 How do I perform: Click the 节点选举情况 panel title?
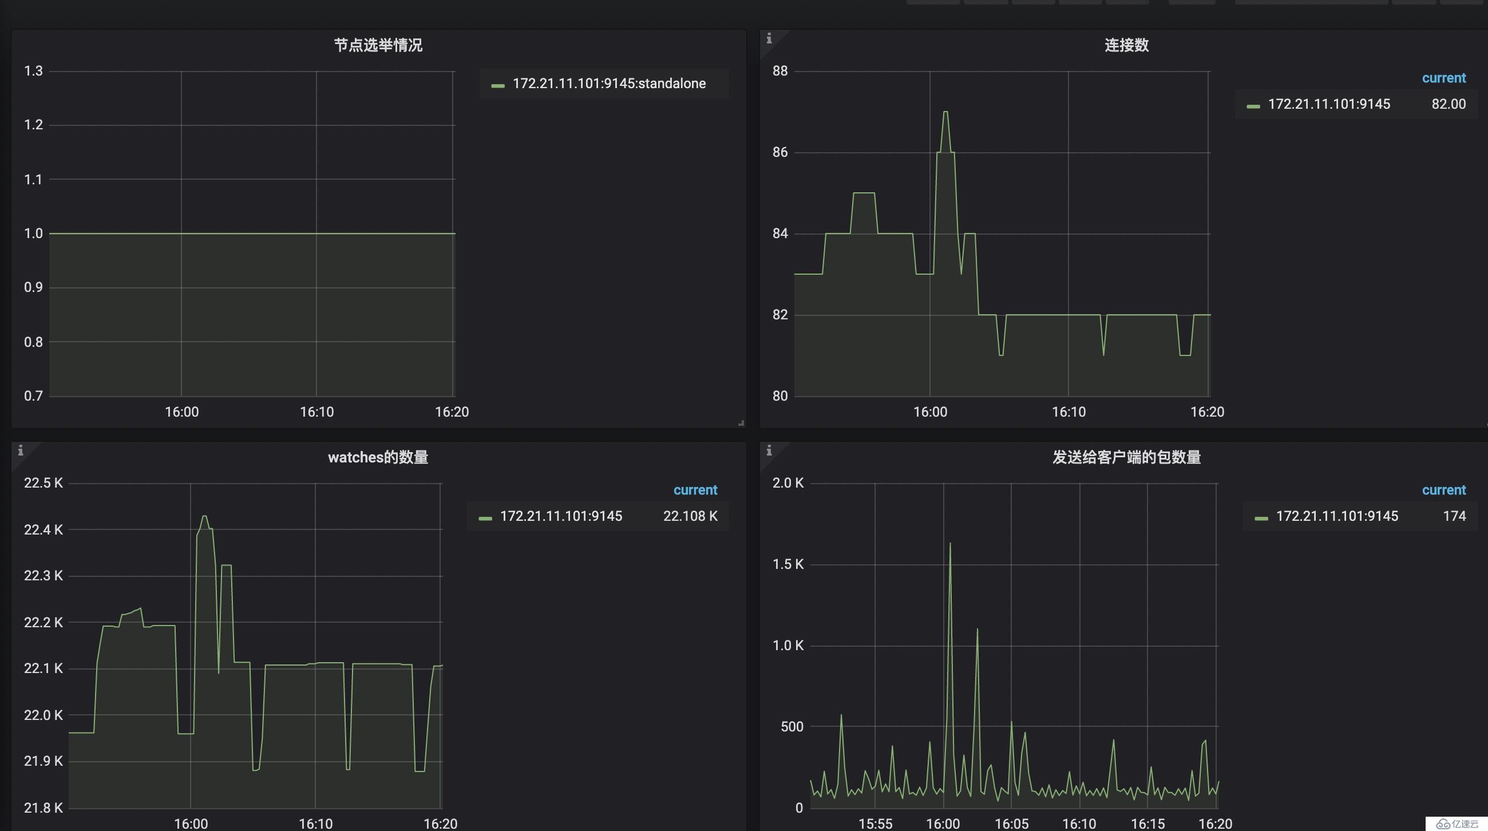click(378, 45)
